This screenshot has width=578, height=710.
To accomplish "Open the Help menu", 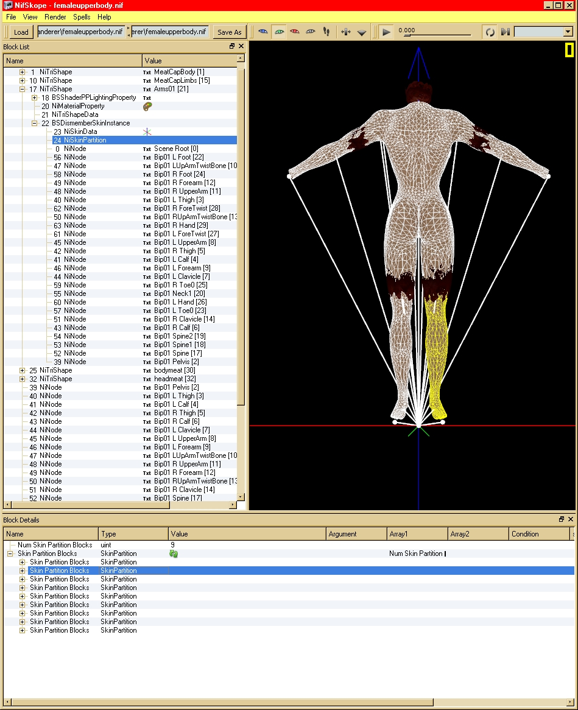I will [x=104, y=17].
